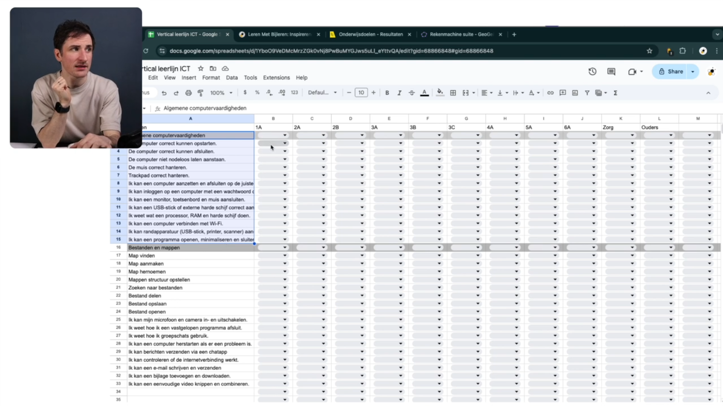The height and width of the screenshot is (406, 723).
Task: Open the comments panel icon
Action: pyautogui.click(x=611, y=71)
